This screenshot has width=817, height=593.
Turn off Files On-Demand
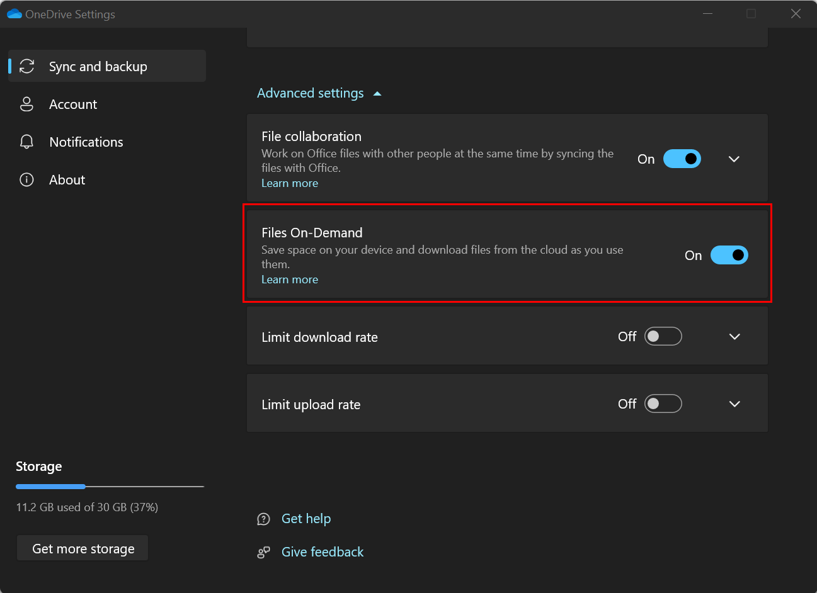(729, 255)
